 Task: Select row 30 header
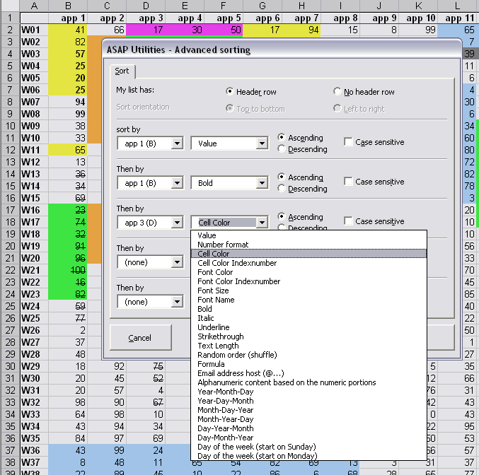10,366
